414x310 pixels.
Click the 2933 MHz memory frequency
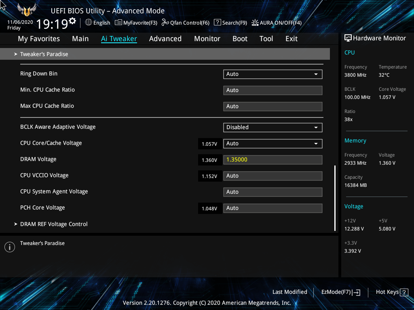coord(355,163)
